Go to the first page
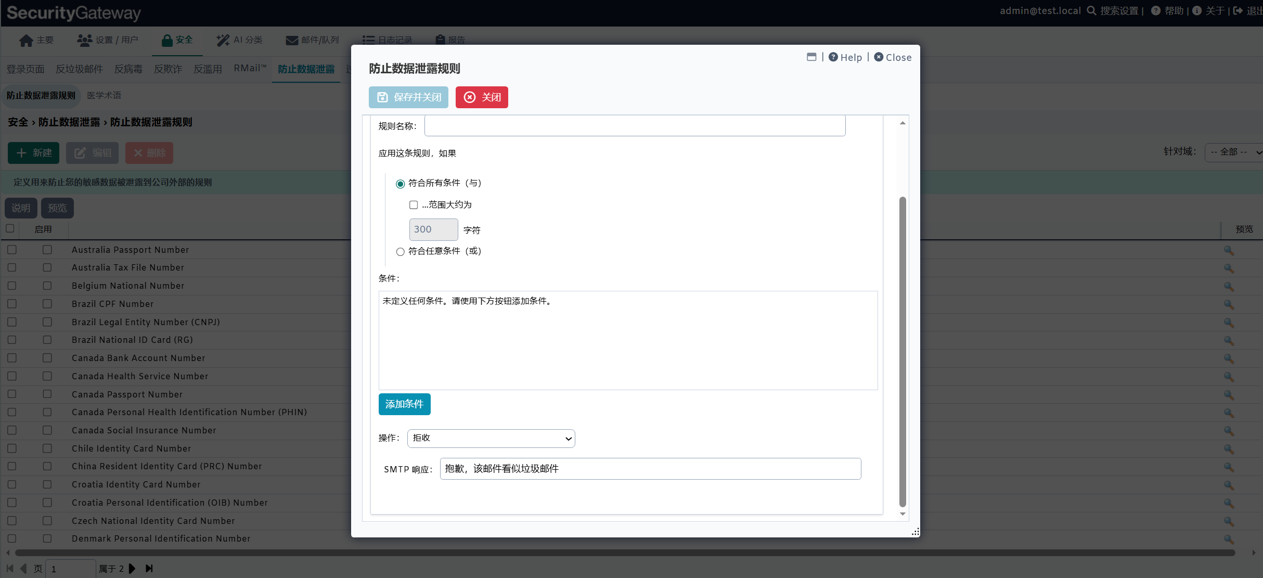The height and width of the screenshot is (578, 1263). 9,569
